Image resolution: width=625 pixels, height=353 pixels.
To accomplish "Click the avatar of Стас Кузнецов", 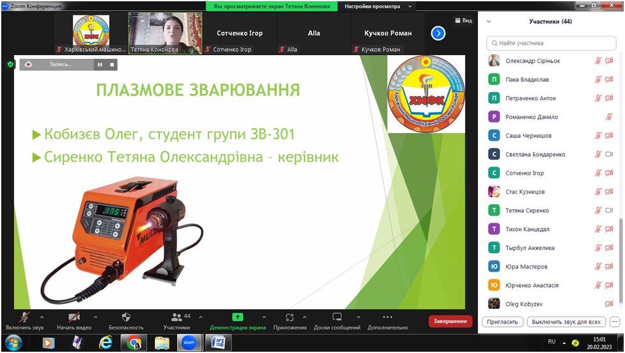I will click(x=494, y=191).
